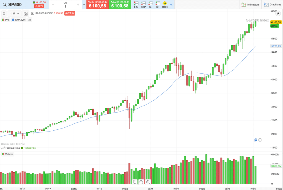Click the 2020 year label on time axis
The image size is (283, 190).
coord(125,189)
